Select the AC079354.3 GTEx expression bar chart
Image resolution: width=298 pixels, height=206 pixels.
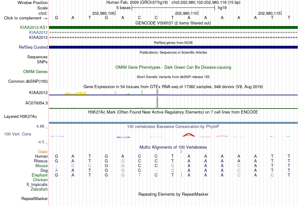pos(108,102)
